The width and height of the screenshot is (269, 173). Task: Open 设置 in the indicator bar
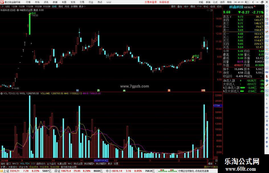pyautogui.click(x=116, y=164)
